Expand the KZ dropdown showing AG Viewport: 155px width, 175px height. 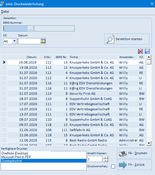click(14, 41)
